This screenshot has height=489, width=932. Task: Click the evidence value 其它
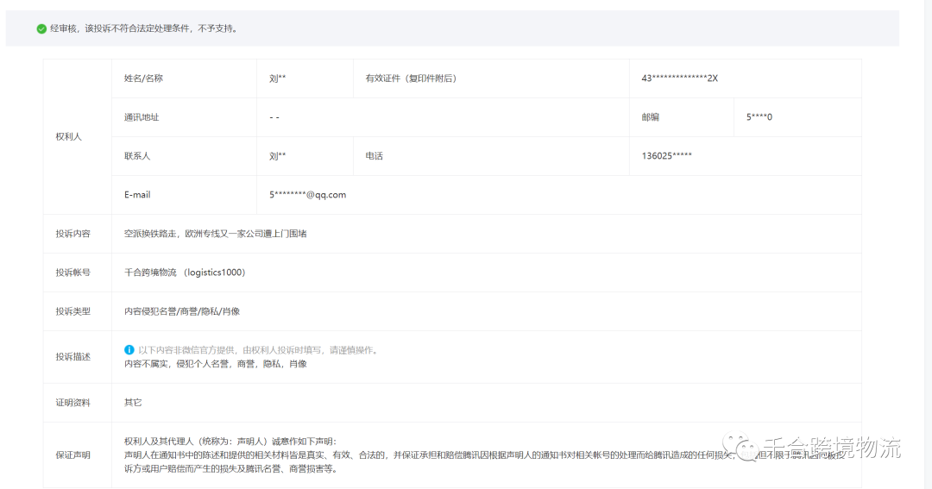tap(133, 402)
